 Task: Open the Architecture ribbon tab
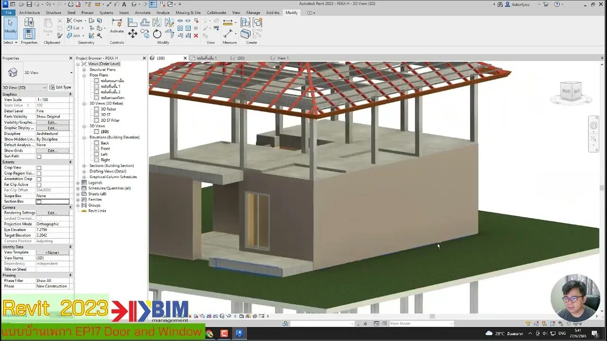pyautogui.click(x=29, y=13)
